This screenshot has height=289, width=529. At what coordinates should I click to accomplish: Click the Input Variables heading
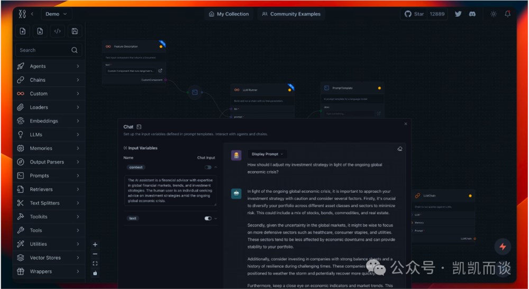143,148
